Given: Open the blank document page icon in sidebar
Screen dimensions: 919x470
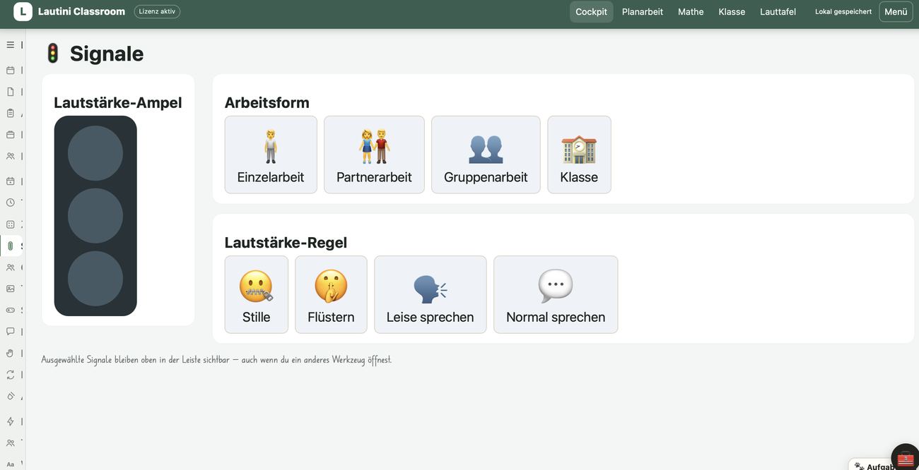Looking at the screenshot, I should click(10, 91).
